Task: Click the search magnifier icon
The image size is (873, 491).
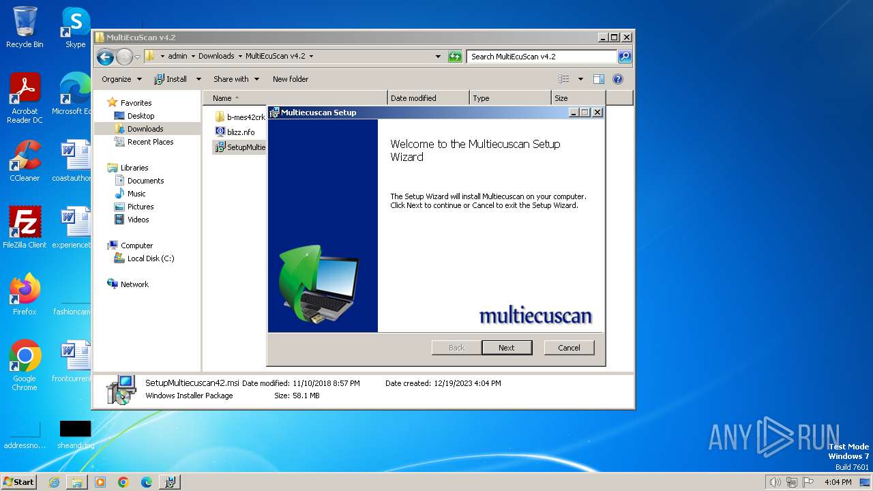Action: click(x=625, y=57)
